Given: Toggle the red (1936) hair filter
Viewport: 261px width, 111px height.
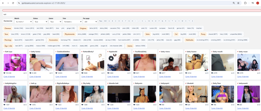Looking at the screenshot, I should 40,28.
